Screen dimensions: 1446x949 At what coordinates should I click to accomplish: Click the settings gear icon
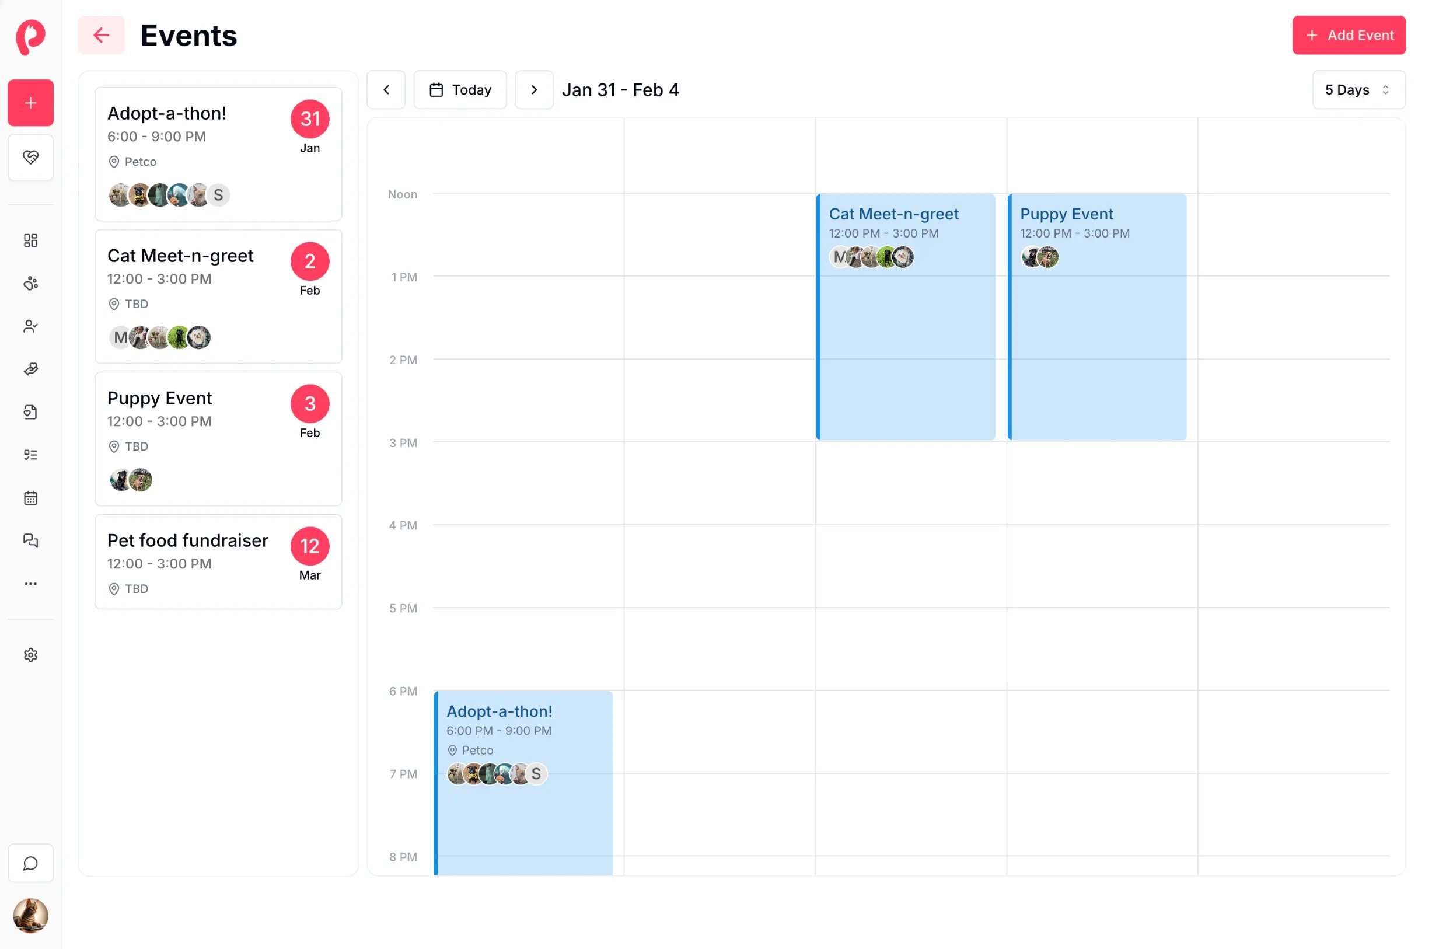[30, 655]
